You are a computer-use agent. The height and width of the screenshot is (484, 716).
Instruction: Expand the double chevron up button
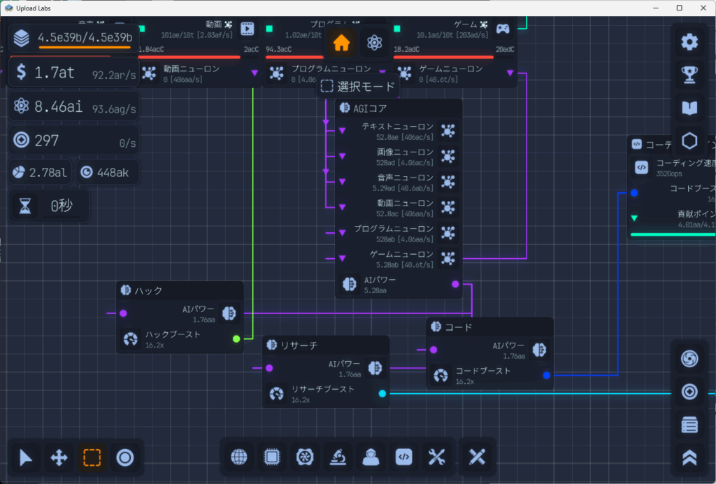click(x=689, y=457)
